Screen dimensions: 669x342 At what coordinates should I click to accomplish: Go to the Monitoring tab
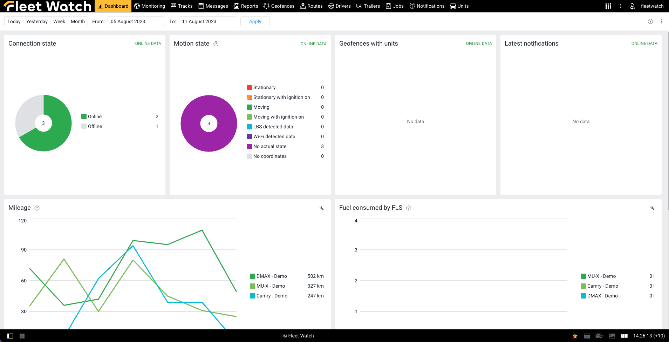pyautogui.click(x=150, y=6)
